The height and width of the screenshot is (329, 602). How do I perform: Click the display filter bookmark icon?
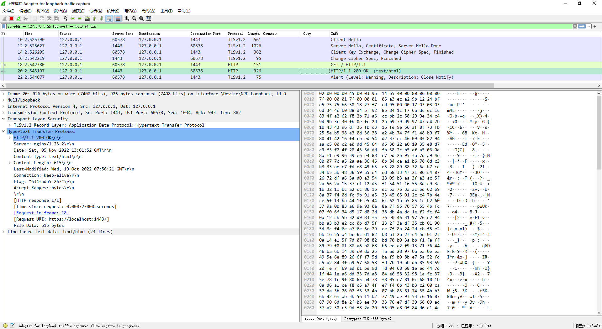point(3,26)
